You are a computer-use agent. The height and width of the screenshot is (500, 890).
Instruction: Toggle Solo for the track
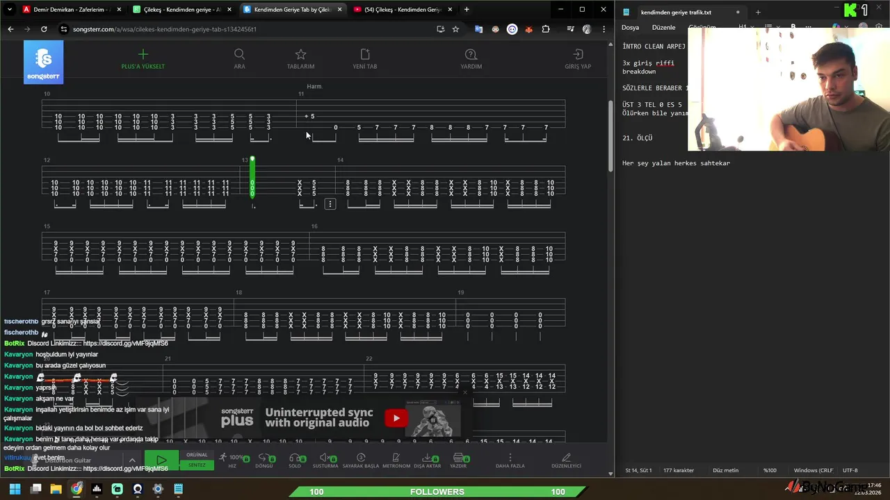tap(295, 460)
